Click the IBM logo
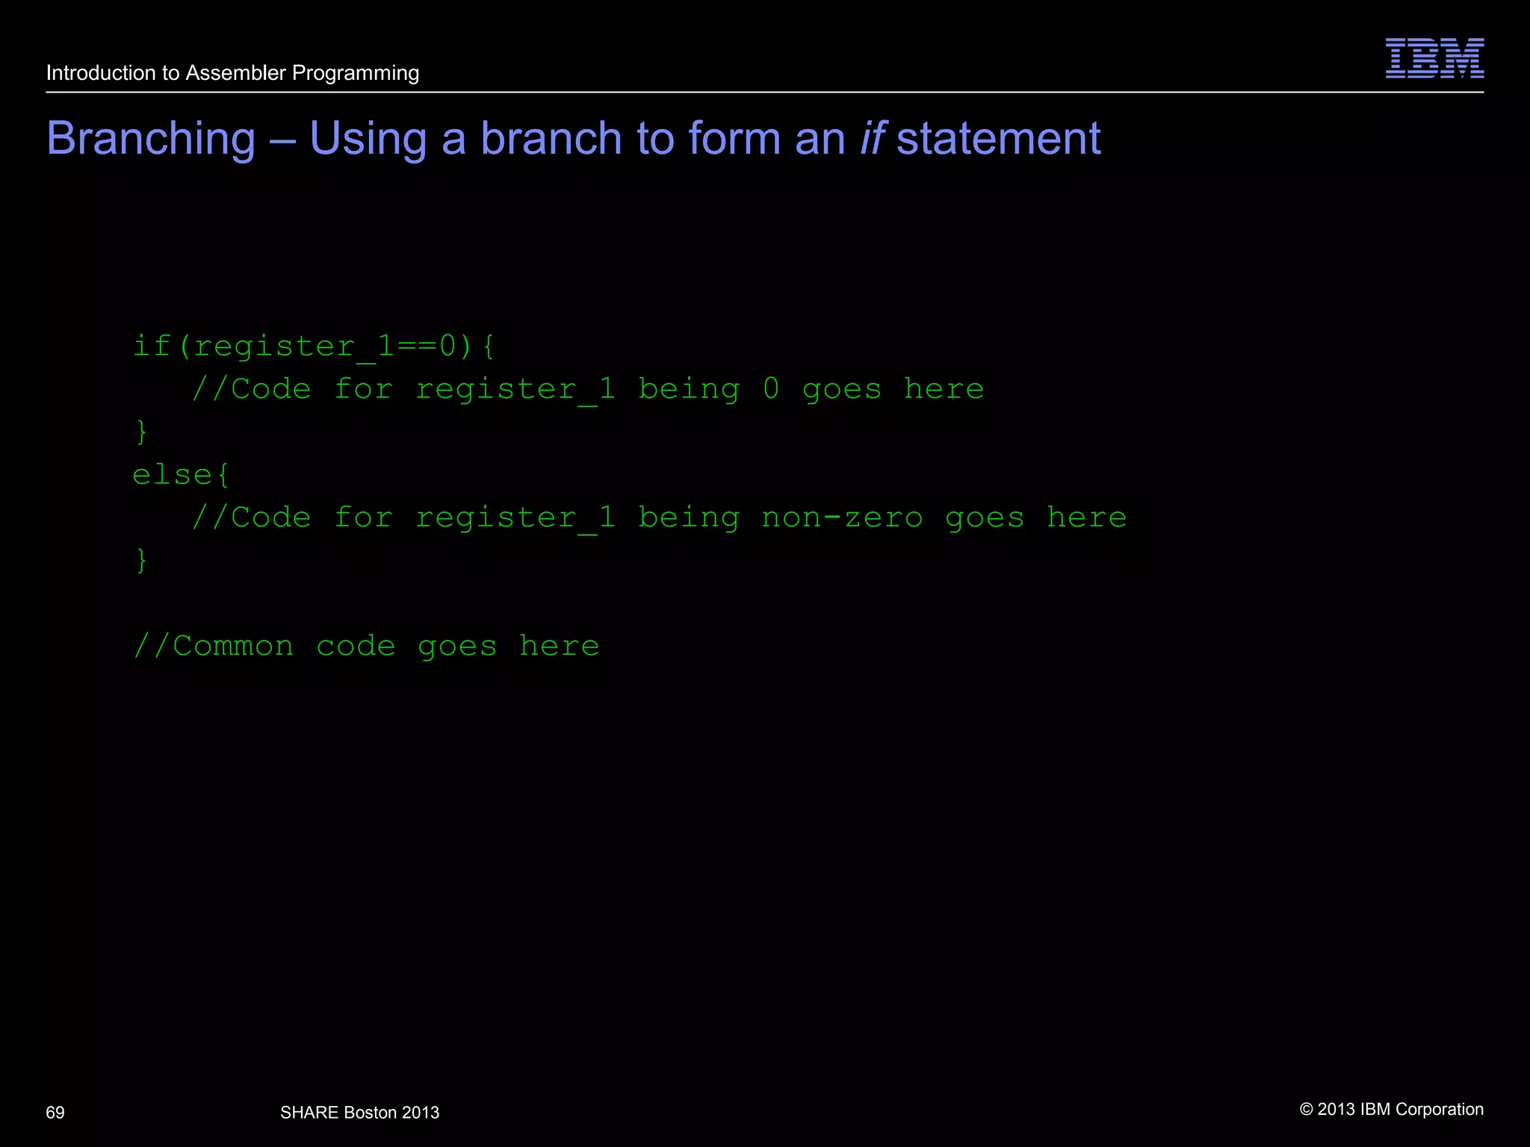 click(1434, 57)
